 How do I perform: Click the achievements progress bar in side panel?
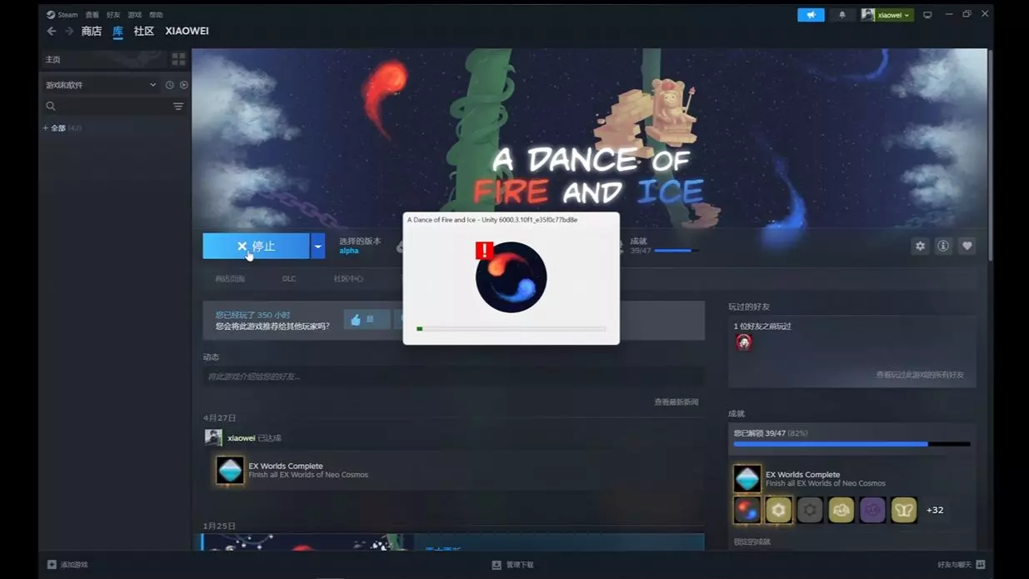(x=852, y=444)
